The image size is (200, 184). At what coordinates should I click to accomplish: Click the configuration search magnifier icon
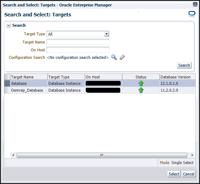pyautogui.click(x=114, y=57)
